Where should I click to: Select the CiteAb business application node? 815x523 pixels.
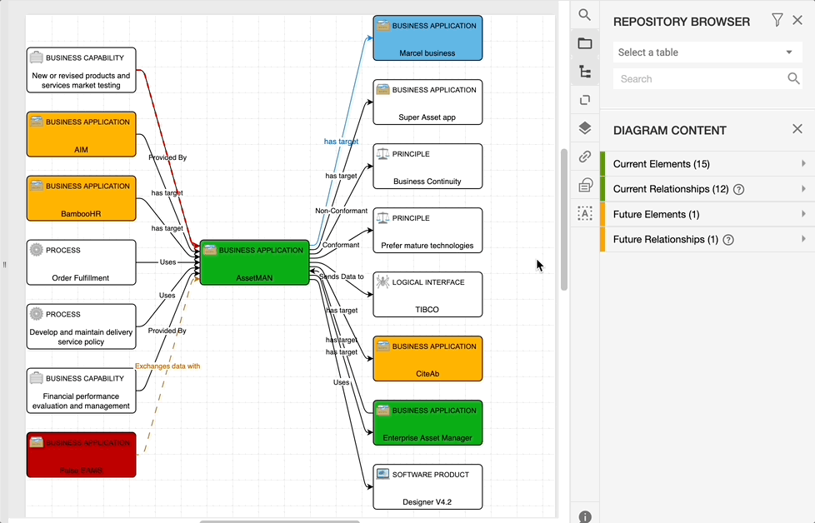(x=427, y=359)
